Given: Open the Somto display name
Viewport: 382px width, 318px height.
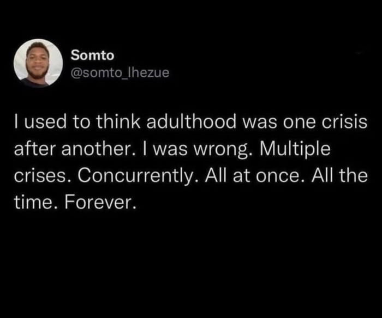Looking at the screenshot, I should point(92,56).
